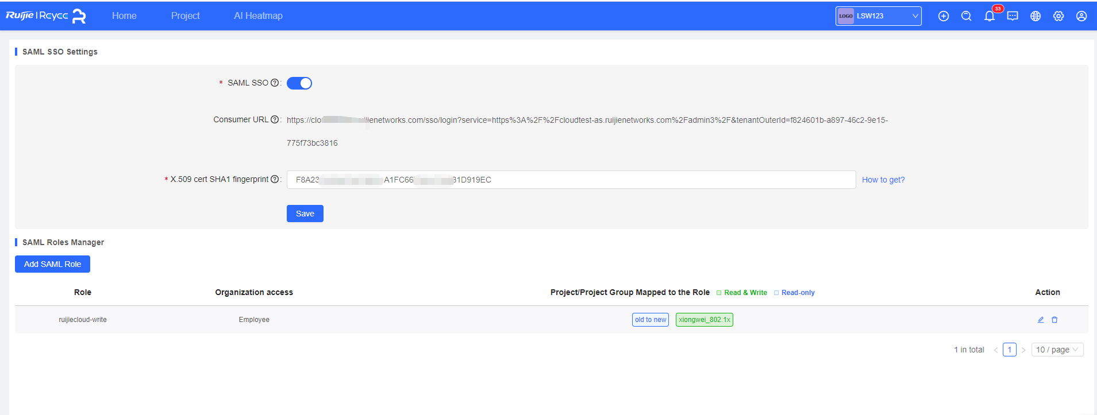This screenshot has width=1097, height=415.
Task: Click the Add SAML Role button
Action: coord(52,264)
